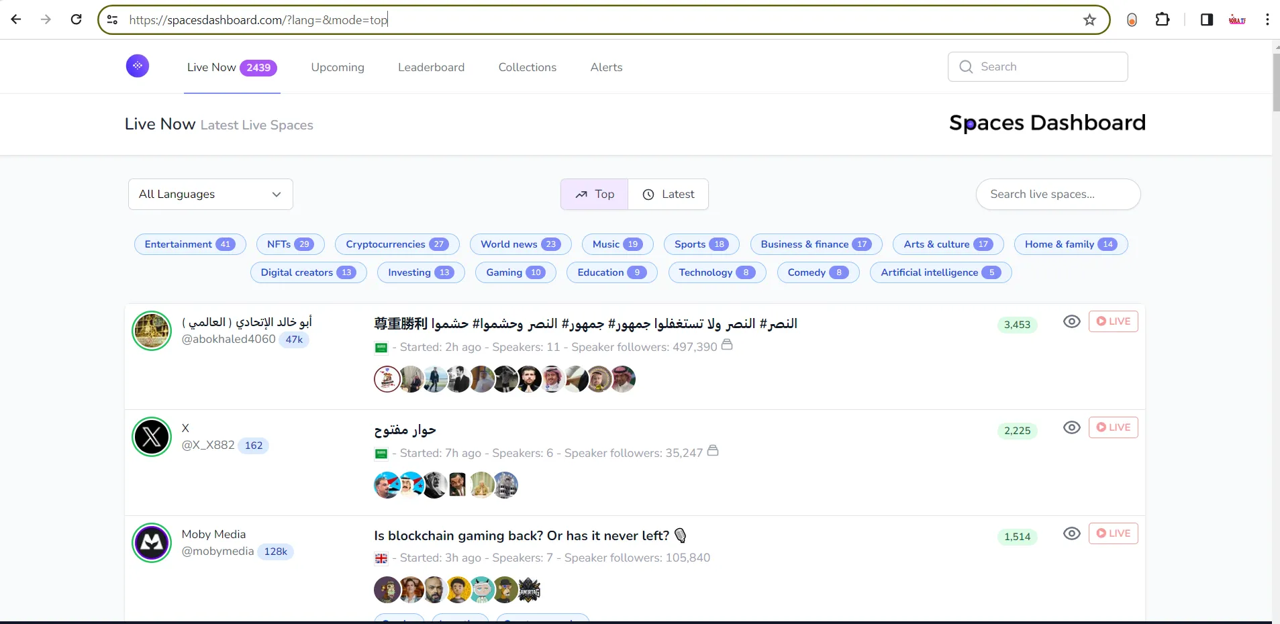Open the All Languages dropdown
The height and width of the screenshot is (624, 1280).
pos(210,194)
